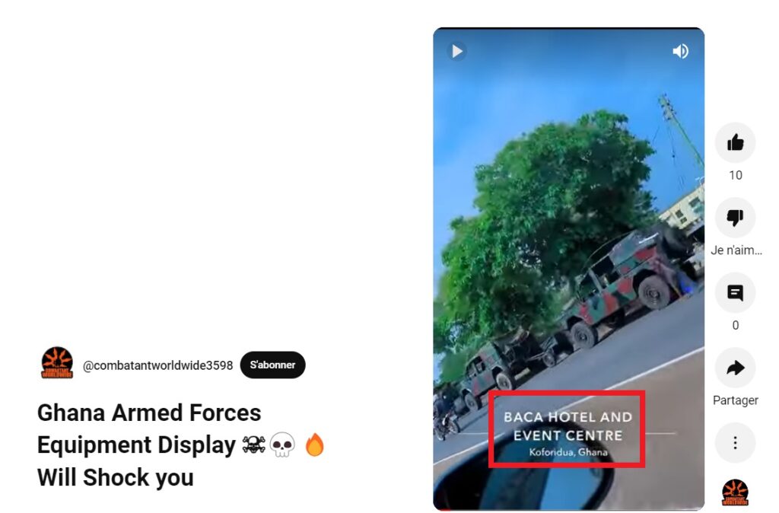Viewport: 779px width, 513px height.
Task: Click the like count 10
Action: click(x=736, y=176)
